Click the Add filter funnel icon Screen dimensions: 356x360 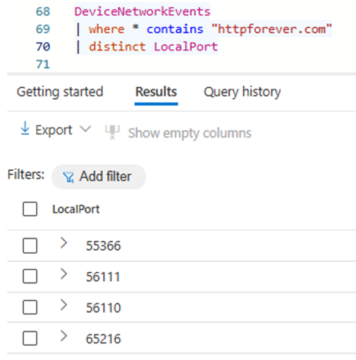pos(69,177)
